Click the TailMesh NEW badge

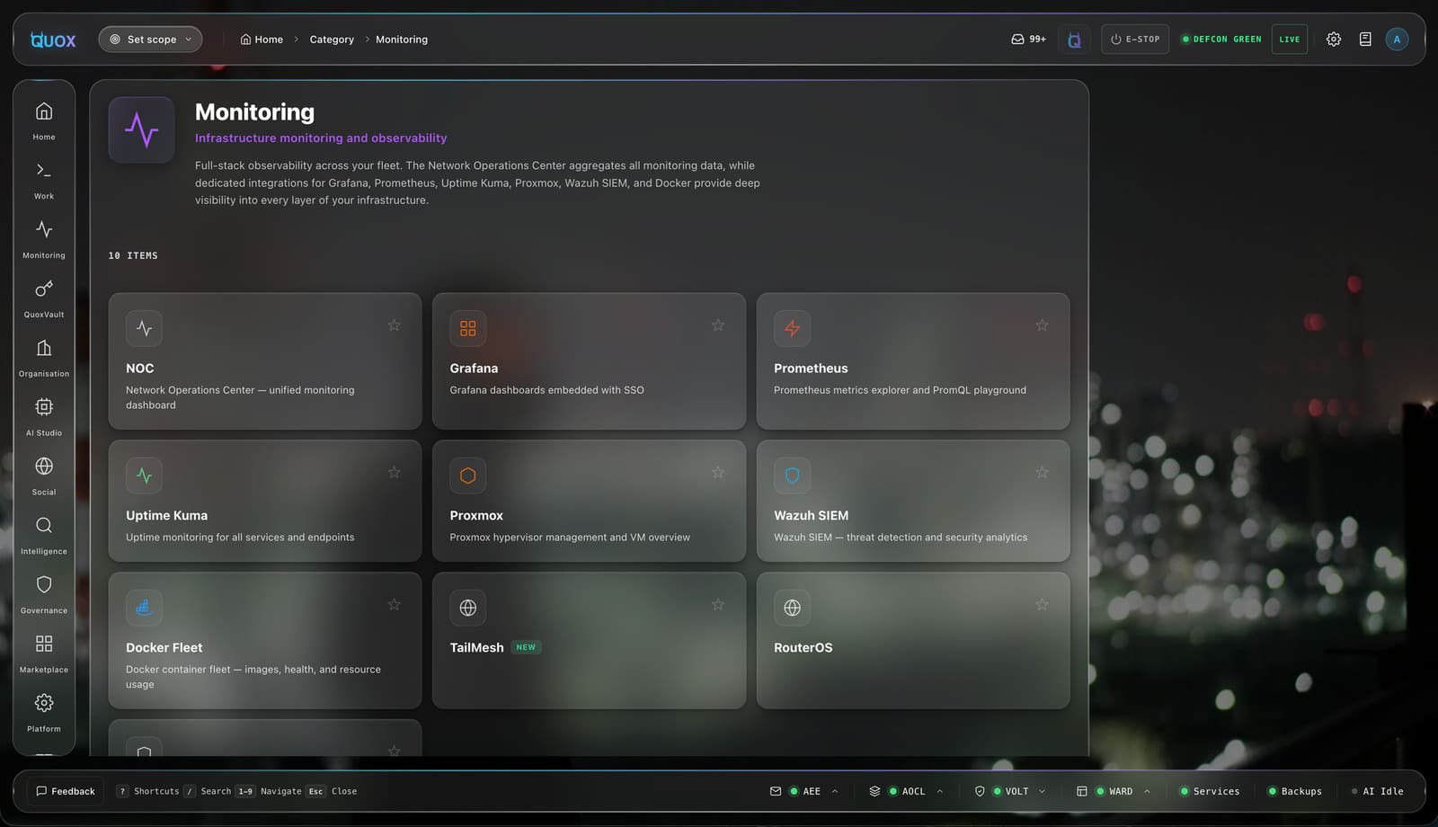526,647
